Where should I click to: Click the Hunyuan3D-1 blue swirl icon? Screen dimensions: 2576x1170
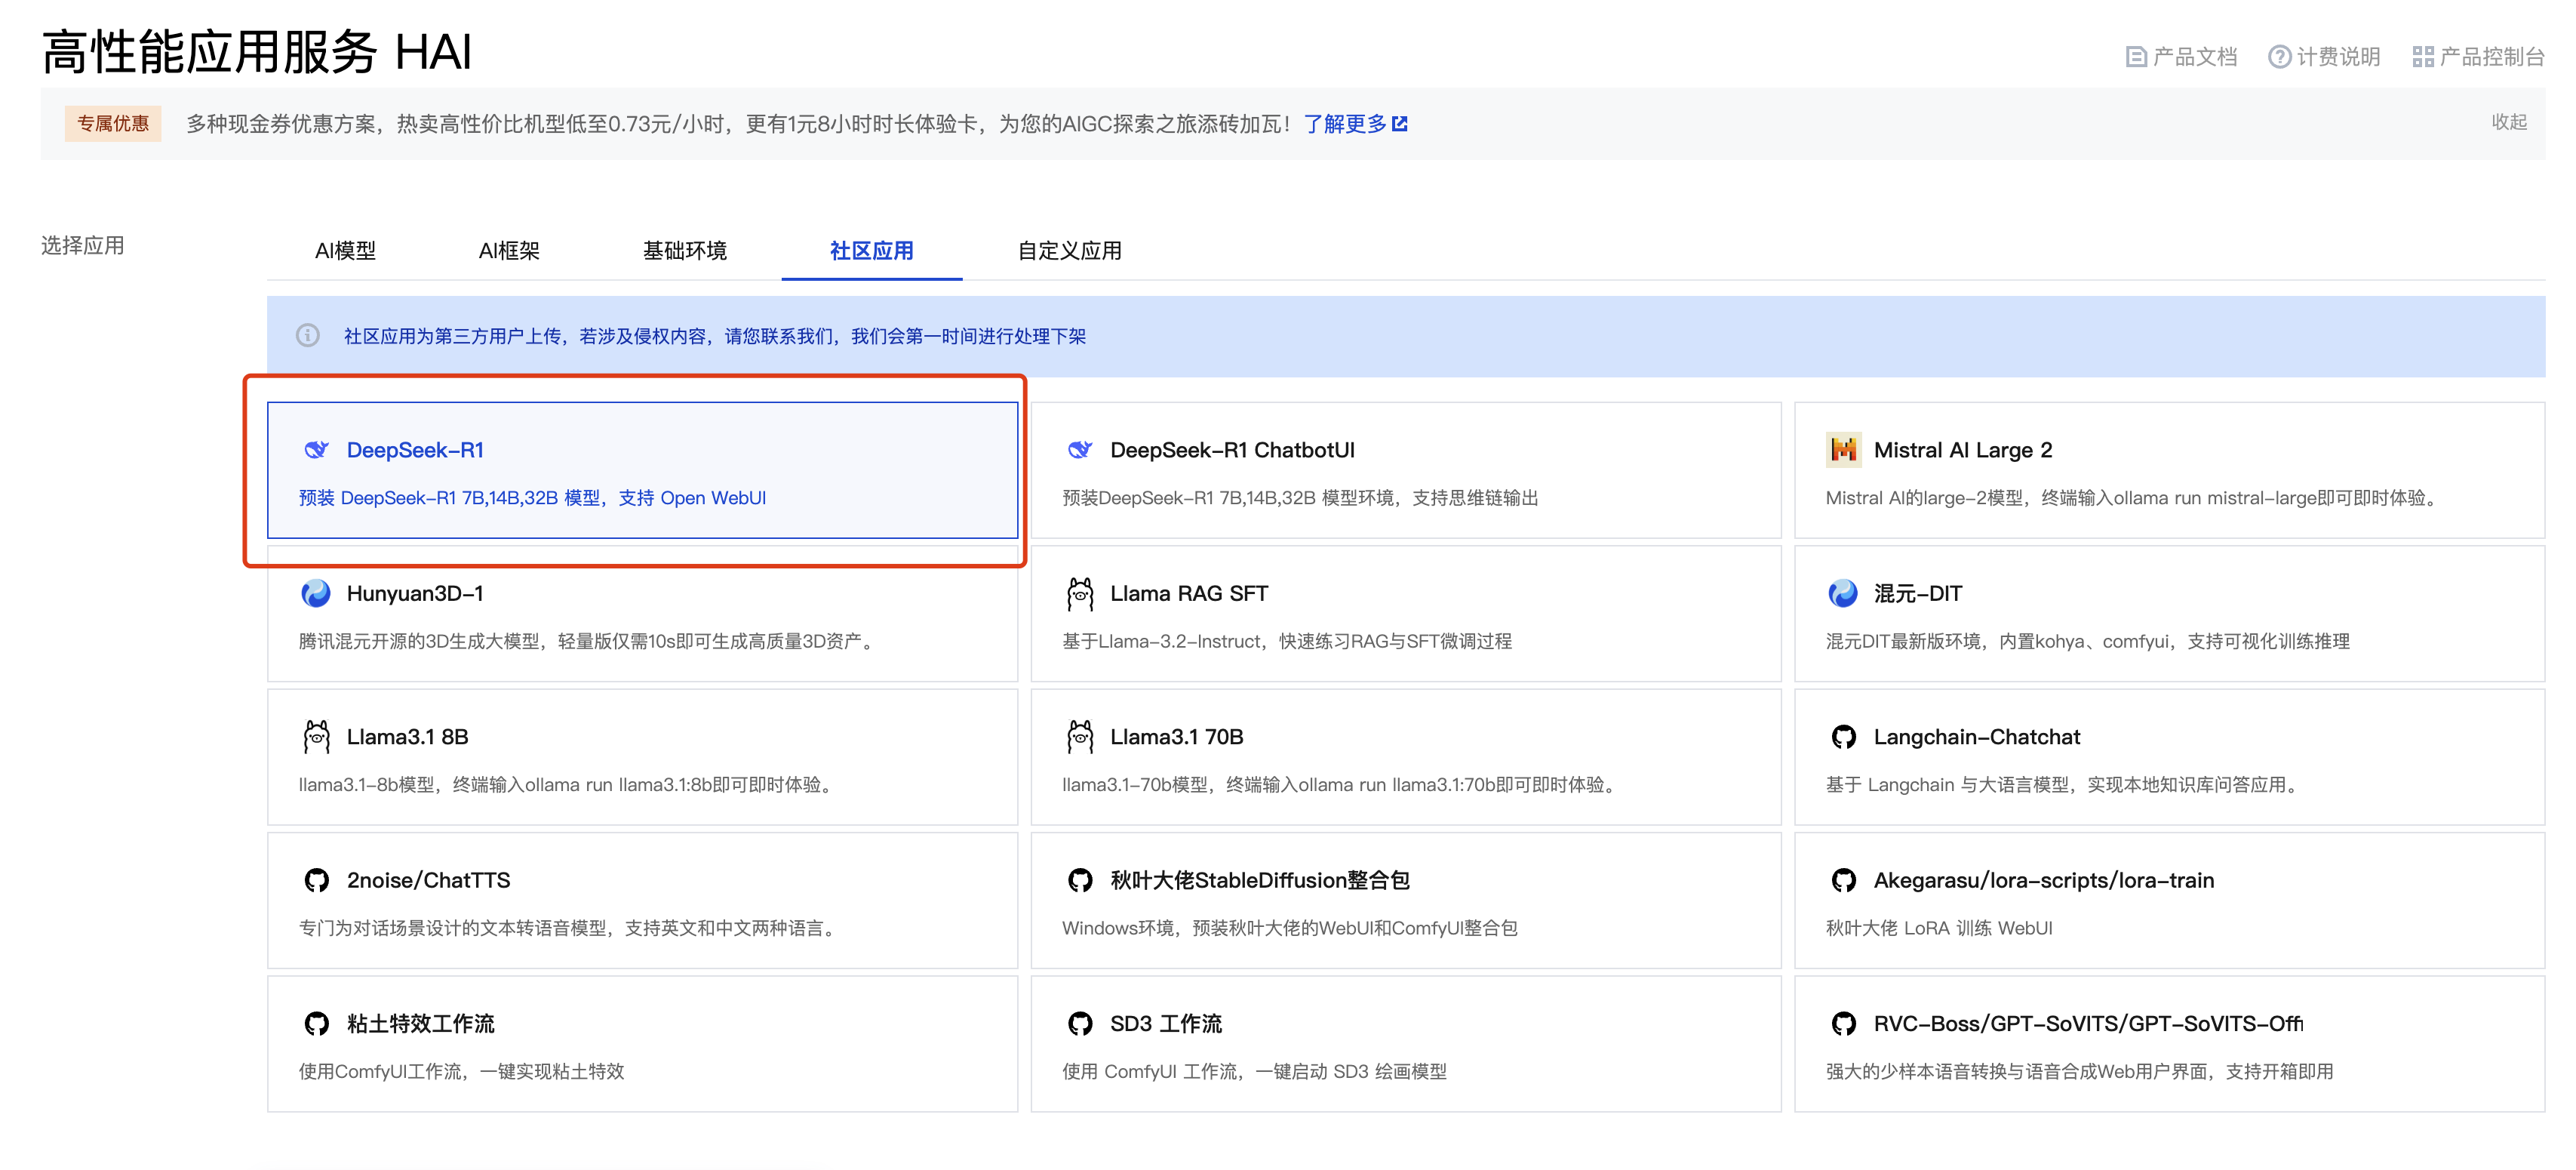click(x=316, y=594)
